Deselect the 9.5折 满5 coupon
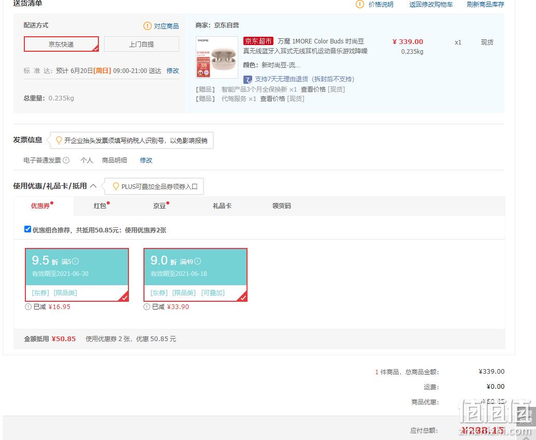Image resolution: width=536 pixels, height=440 pixels. (x=77, y=275)
